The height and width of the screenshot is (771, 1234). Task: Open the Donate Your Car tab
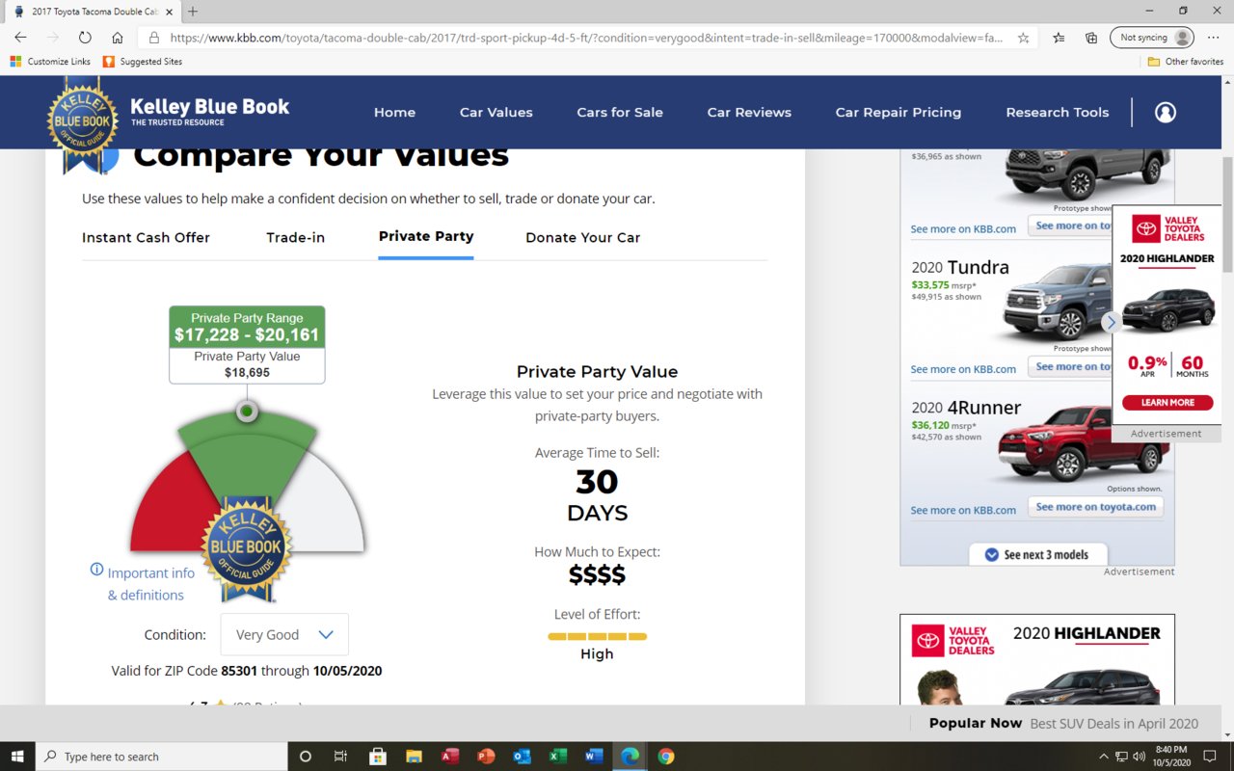coord(582,237)
